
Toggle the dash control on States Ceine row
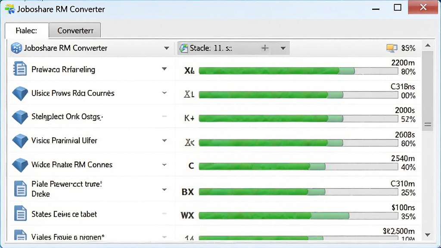click(165, 214)
